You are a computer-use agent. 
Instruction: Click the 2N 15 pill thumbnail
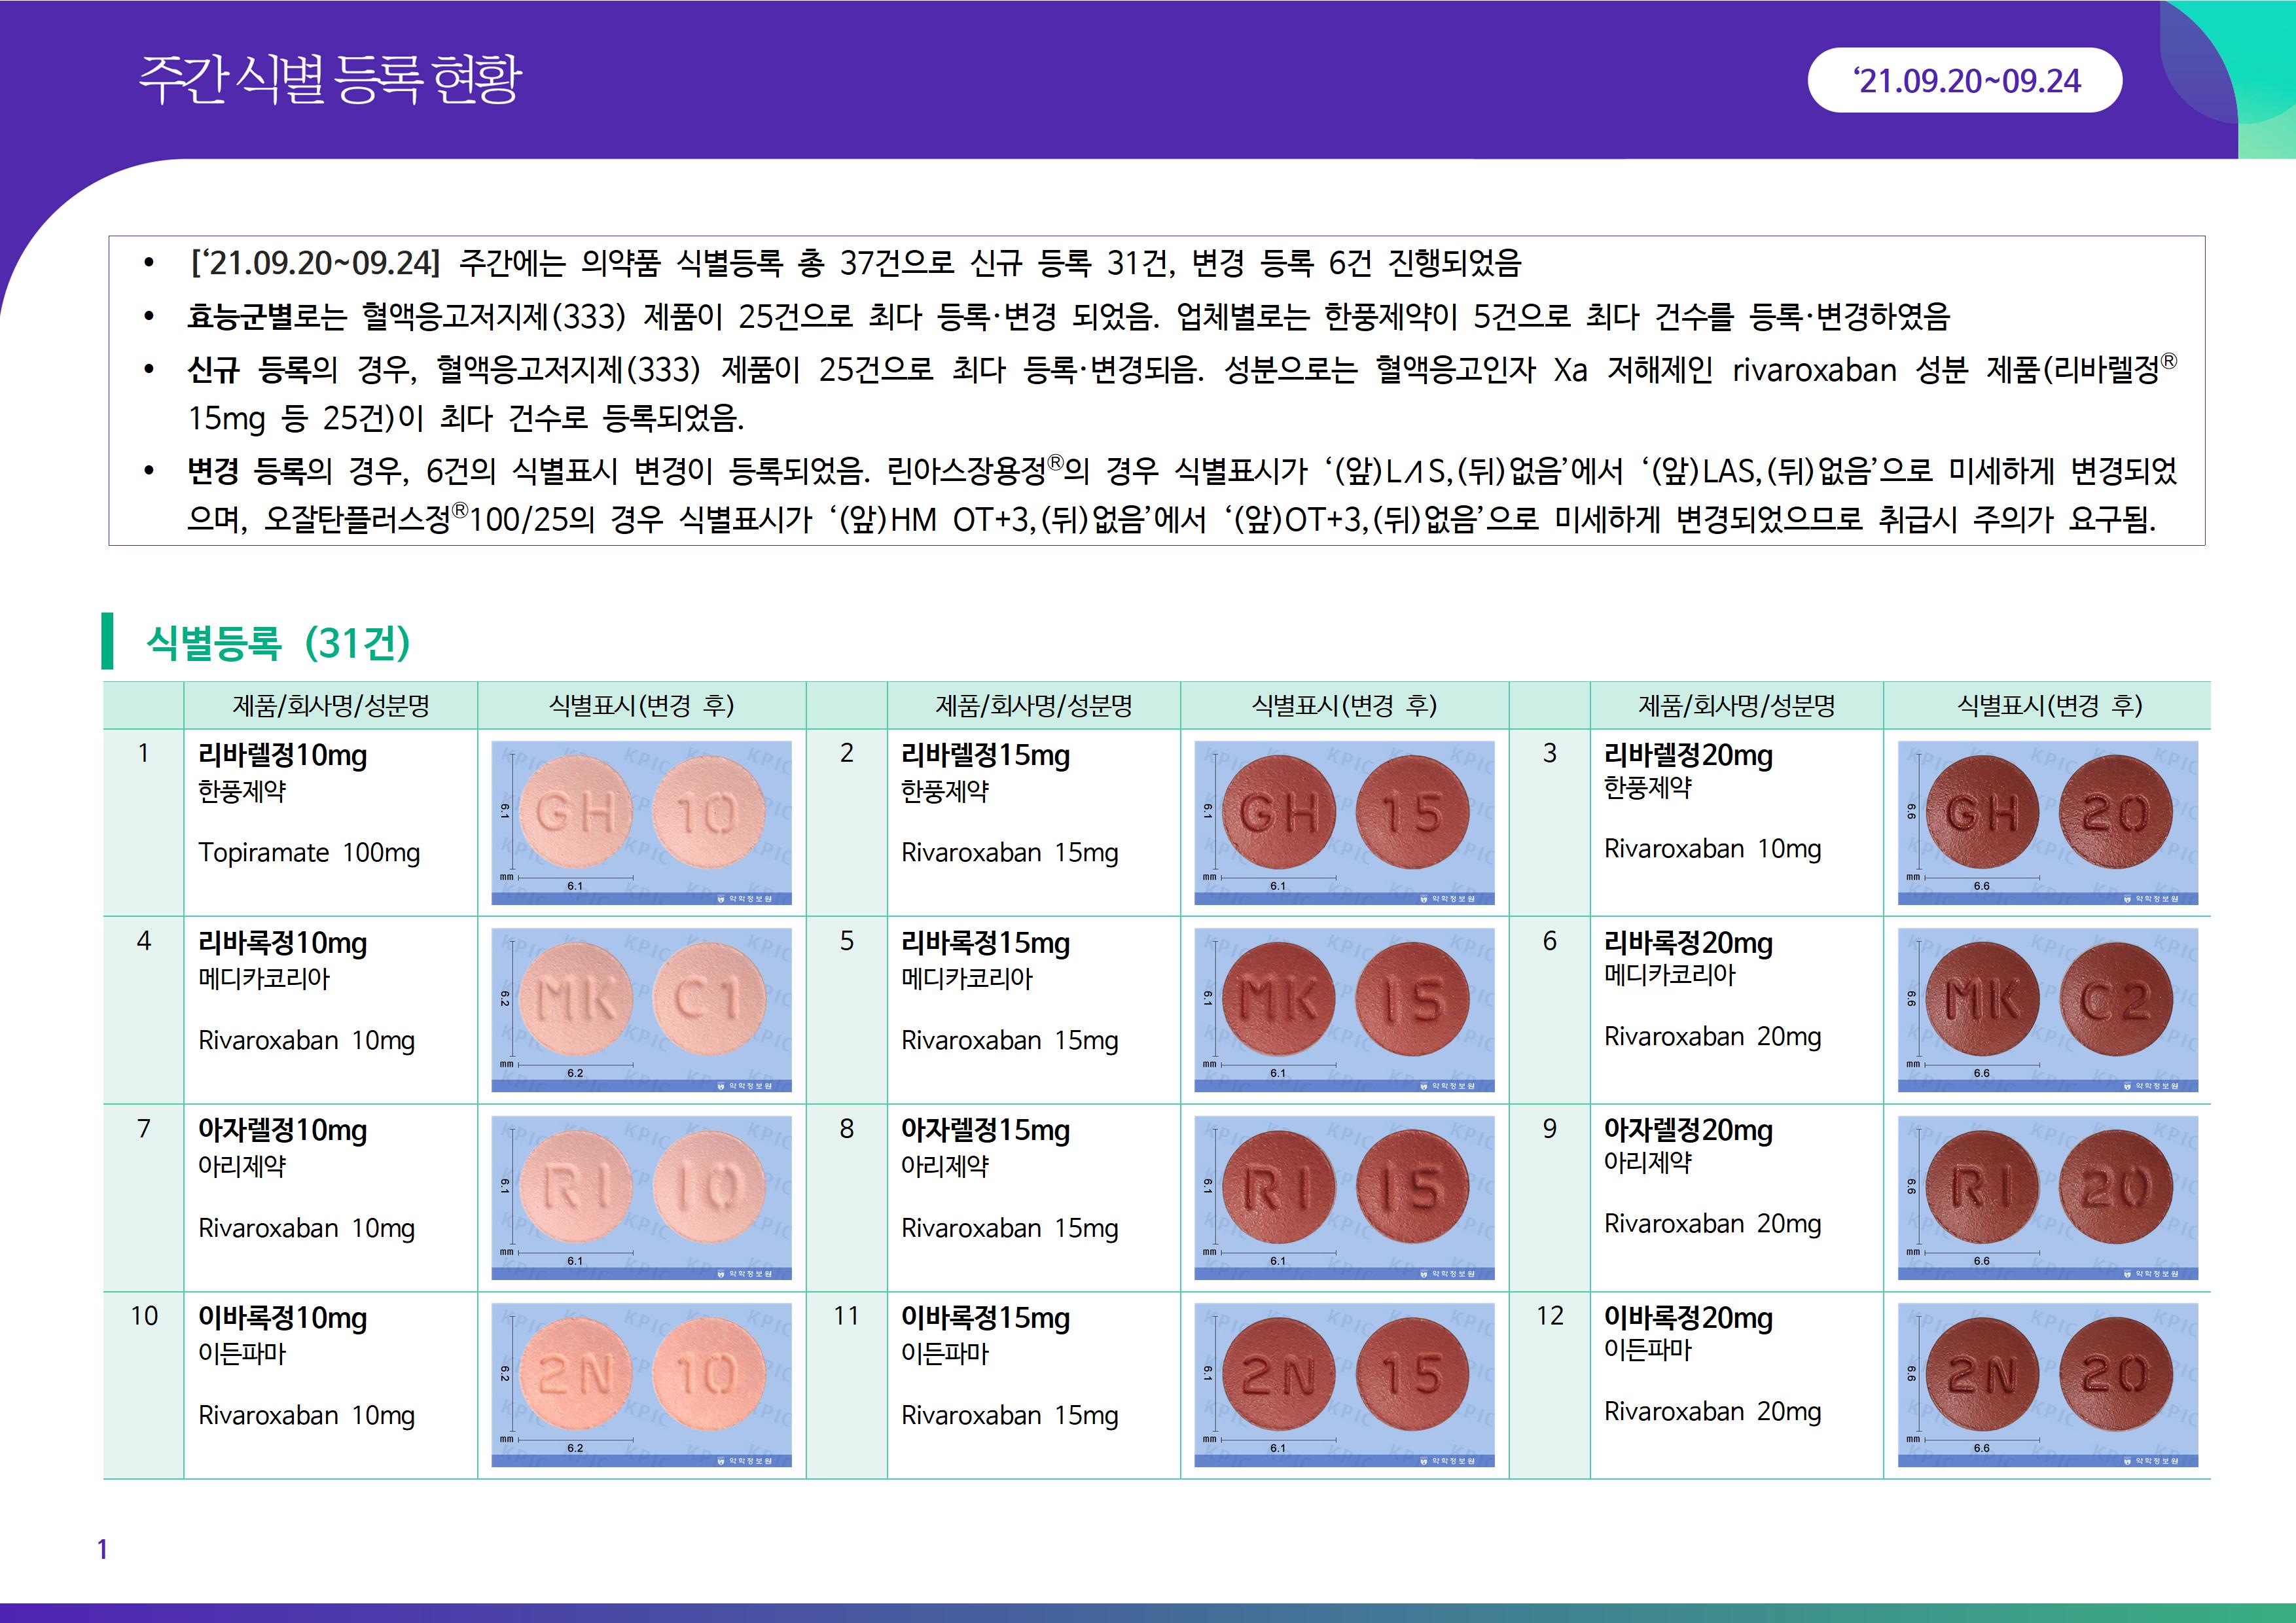pos(1344,1384)
